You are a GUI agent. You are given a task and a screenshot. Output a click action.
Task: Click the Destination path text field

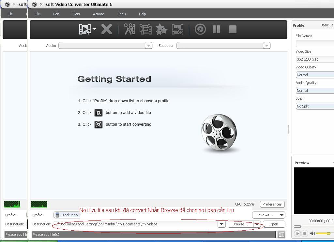(x=136, y=224)
